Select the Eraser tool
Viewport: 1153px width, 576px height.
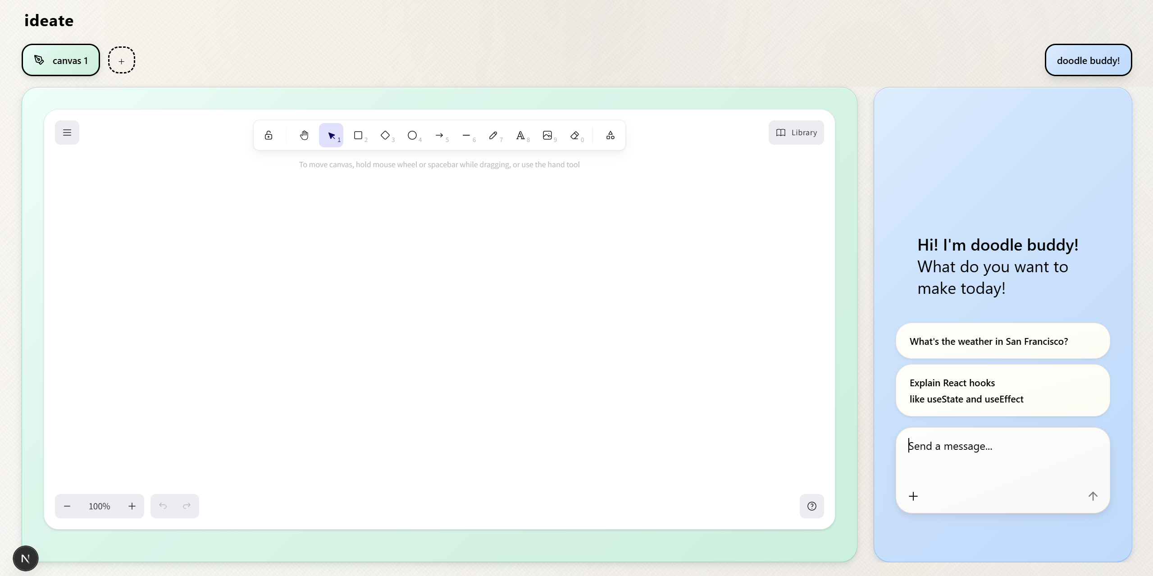pos(574,135)
